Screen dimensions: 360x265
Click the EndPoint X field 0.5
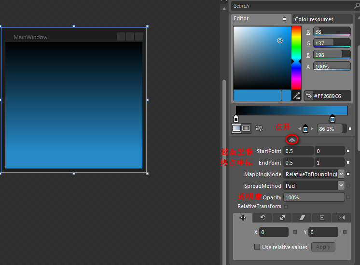point(298,163)
